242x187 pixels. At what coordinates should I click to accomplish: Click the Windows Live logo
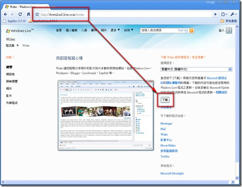tap(20, 30)
